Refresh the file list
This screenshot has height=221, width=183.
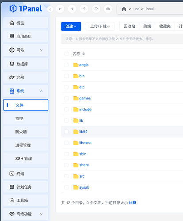click(96, 9)
